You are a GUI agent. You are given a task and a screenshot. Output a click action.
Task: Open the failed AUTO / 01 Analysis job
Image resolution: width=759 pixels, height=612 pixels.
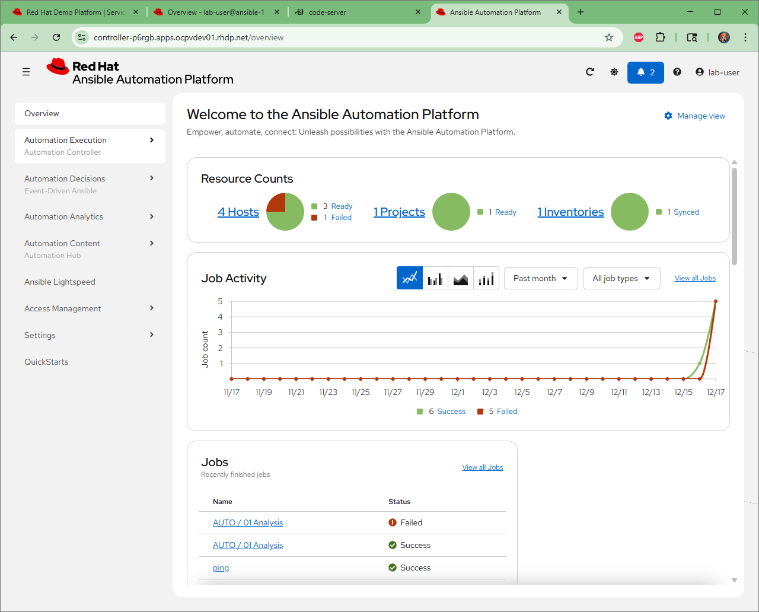(248, 522)
